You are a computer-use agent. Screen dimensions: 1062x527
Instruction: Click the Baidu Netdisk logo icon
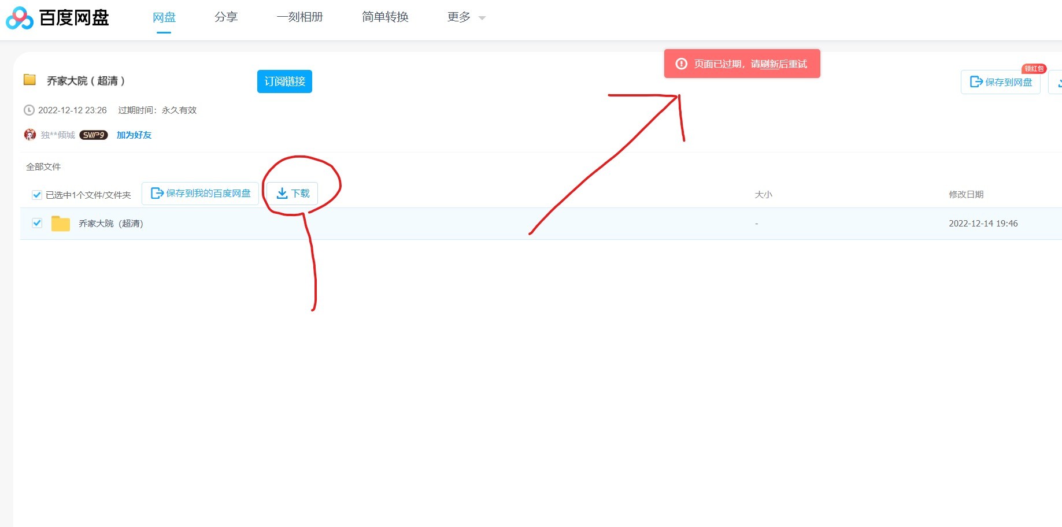20,18
